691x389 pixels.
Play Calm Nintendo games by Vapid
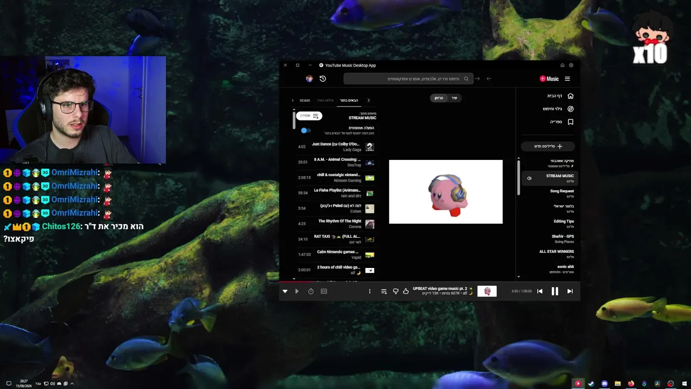335,254
